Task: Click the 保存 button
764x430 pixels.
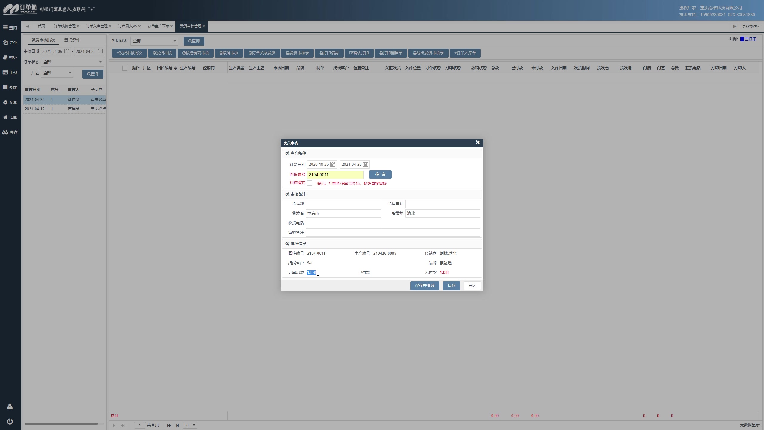Action: [x=451, y=285]
